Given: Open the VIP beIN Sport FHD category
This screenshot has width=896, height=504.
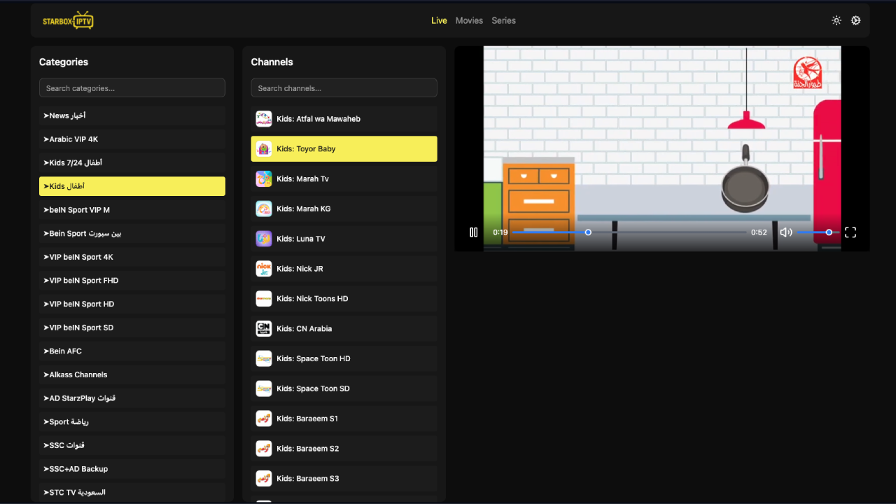Looking at the screenshot, I should tap(132, 281).
